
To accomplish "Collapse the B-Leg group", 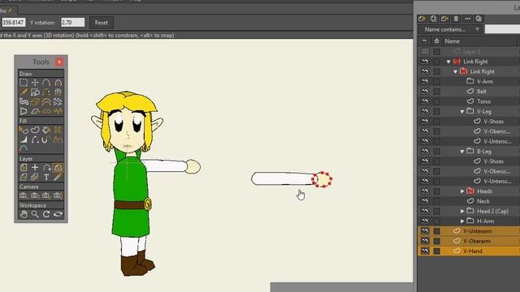I will point(462,152).
